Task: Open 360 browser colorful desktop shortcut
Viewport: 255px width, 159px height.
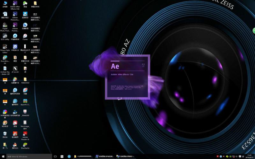Action: click(5, 114)
